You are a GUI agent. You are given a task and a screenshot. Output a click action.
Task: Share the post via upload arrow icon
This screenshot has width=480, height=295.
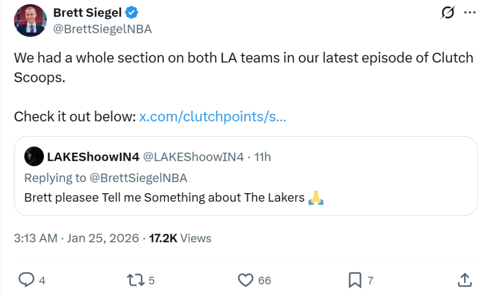pyautogui.click(x=464, y=280)
